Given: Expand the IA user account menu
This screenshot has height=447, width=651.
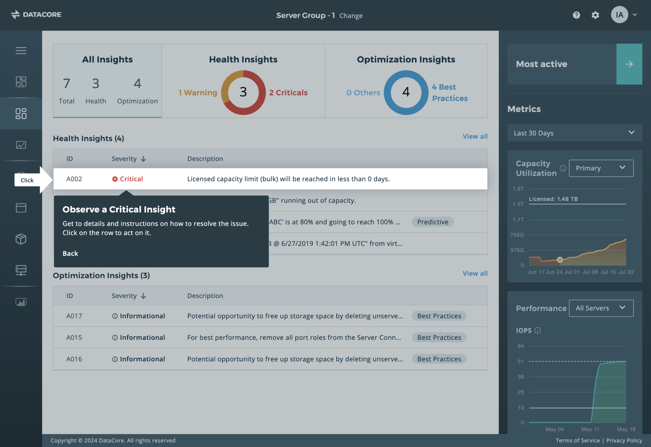Looking at the screenshot, I should [x=624, y=15].
